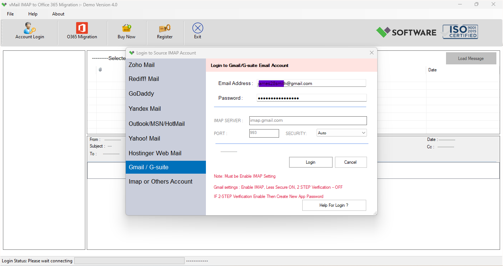Minimize the vMail application window
The width and height of the screenshot is (503, 266).
coord(460,4)
